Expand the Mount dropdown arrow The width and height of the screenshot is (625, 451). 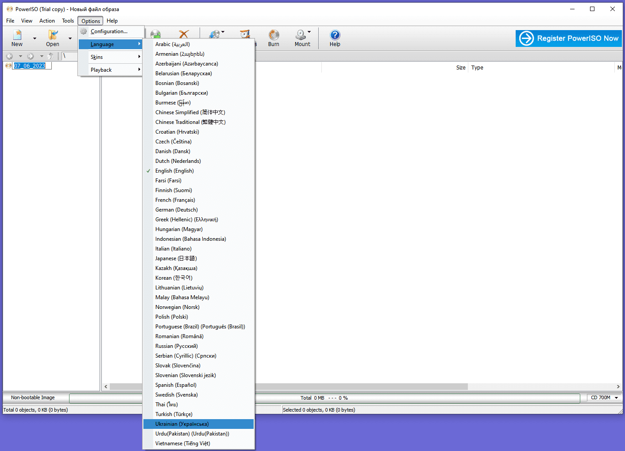309,32
